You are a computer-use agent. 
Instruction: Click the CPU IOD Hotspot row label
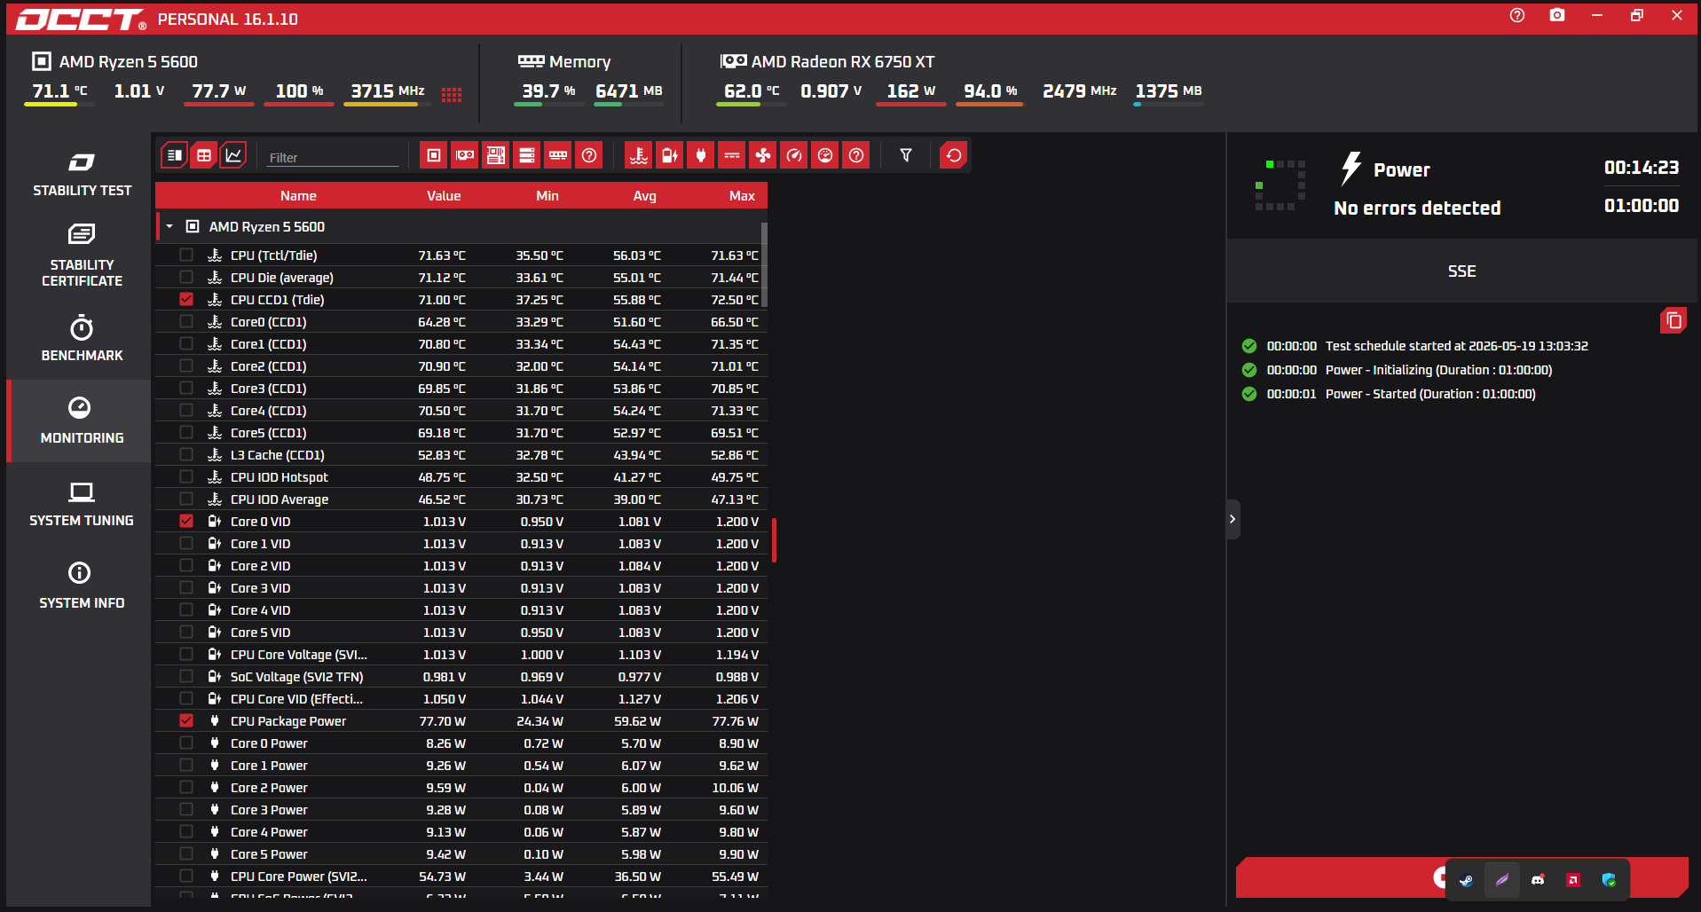[280, 476]
